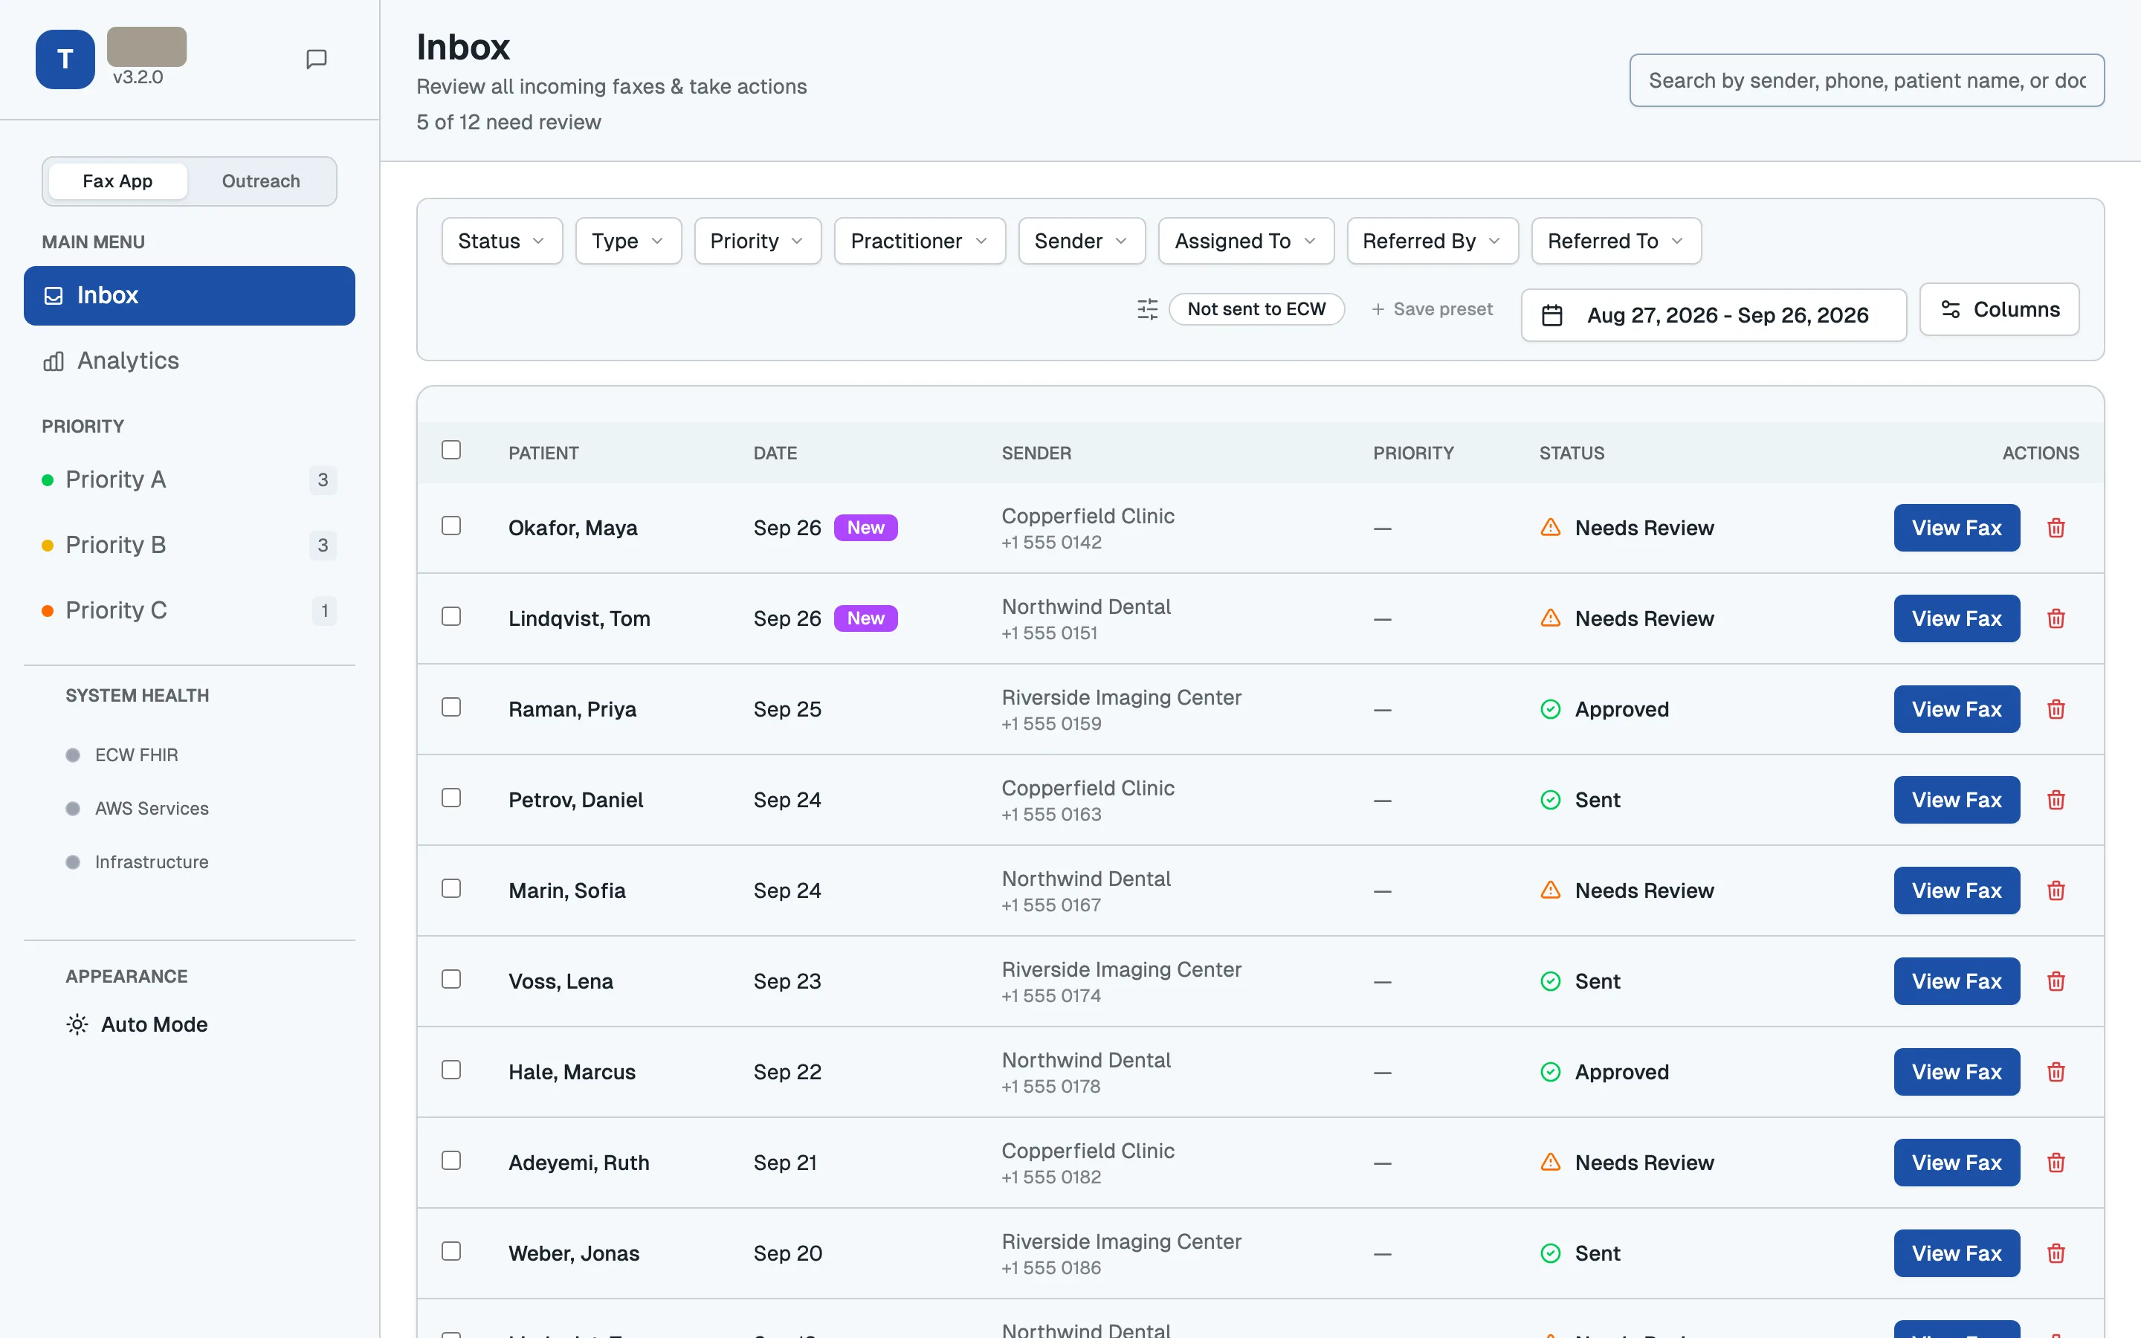Click Save preset
This screenshot has height=1338, width=2141.
point(1433,308)
